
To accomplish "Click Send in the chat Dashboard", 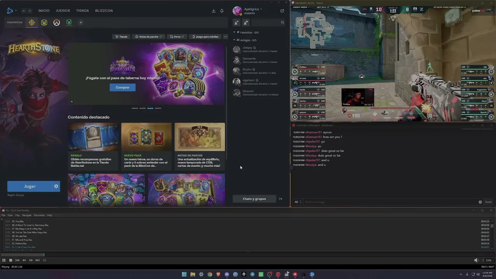I will coord(488,202).
